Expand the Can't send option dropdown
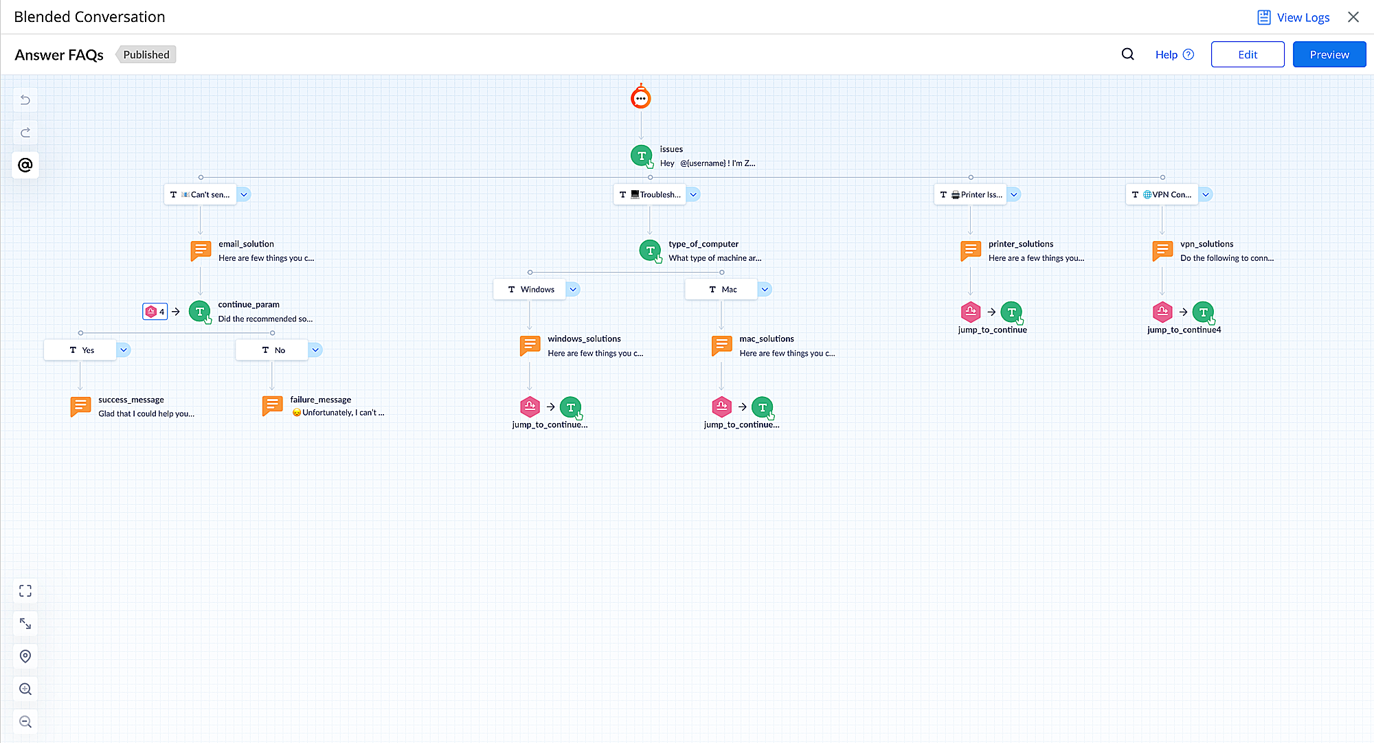The height and width of the screenshot is (743, 1374). (244, 194)
